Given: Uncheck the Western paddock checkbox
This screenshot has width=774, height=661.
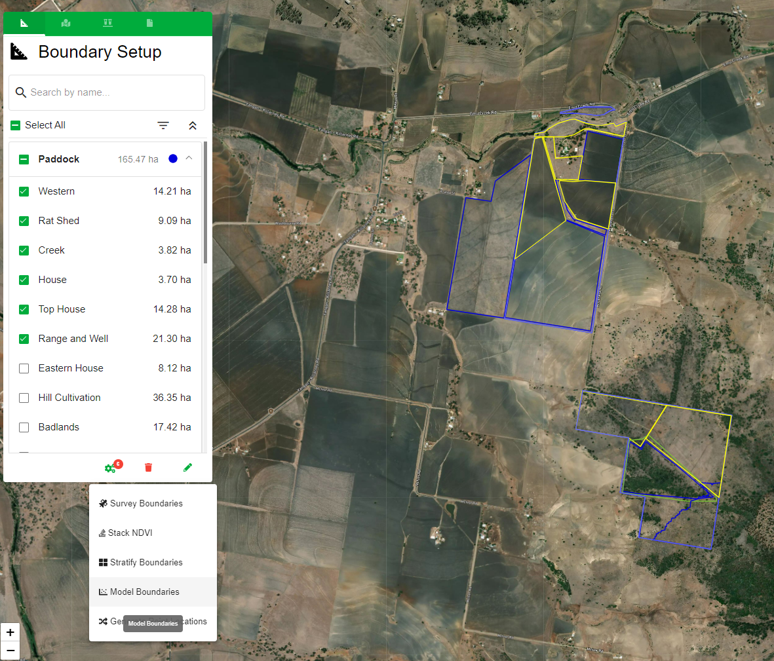Looking at the screenshot, I should pos(24,191).
